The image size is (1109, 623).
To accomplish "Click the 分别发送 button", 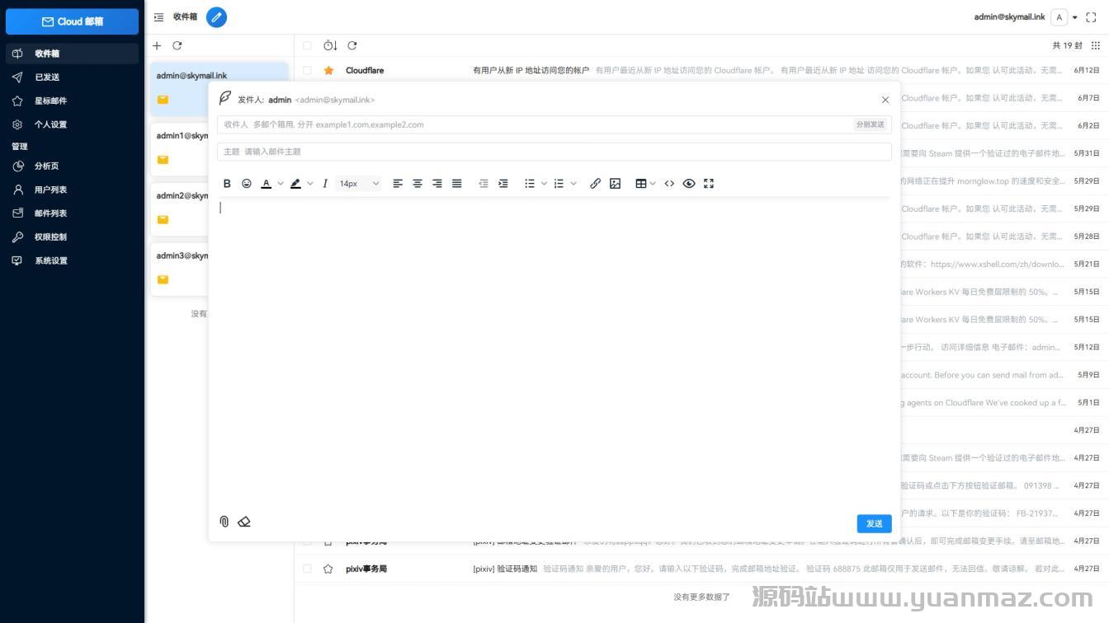I will pyautogui.click(x=871, y=124).
